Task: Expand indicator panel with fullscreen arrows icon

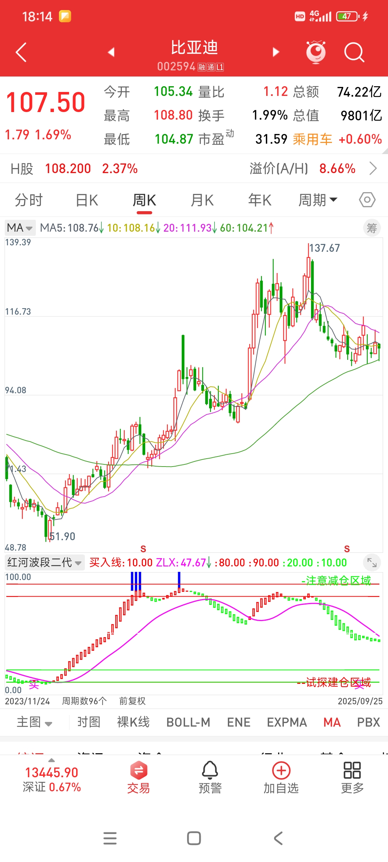Action: (x=372, y=562)
